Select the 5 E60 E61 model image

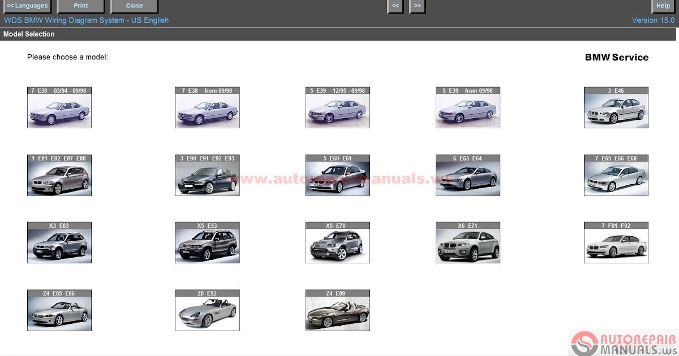coord(338,175)
